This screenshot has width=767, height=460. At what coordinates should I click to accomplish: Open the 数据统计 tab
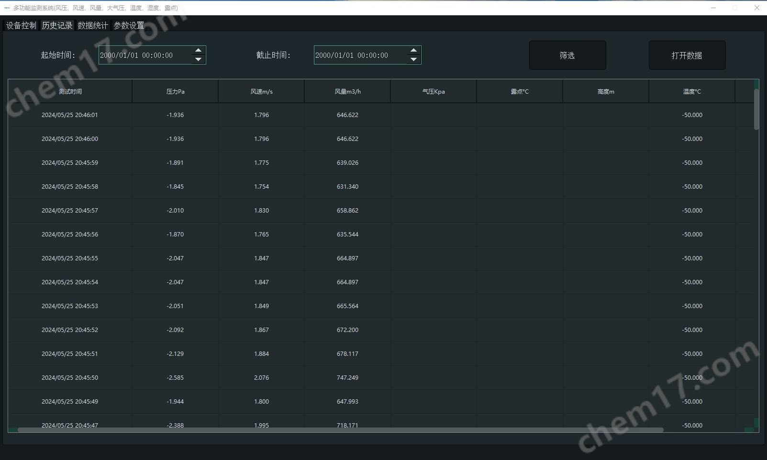point(93,25)
